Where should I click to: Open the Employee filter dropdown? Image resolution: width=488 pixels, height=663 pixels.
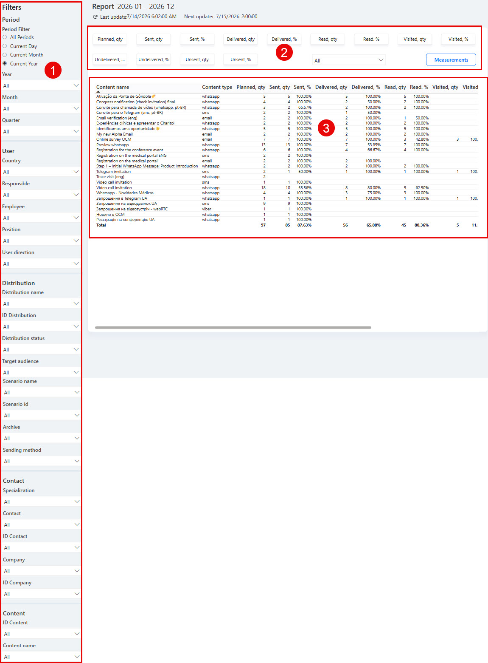(41, 218)
